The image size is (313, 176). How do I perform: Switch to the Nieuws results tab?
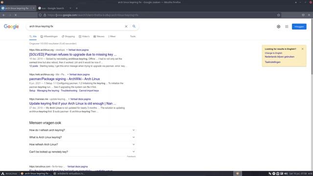pyautogui.click(x=99, y=37)
